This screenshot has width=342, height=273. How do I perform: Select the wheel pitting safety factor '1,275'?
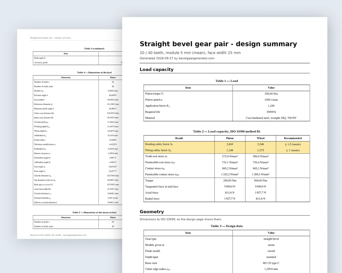(x=260, y=150)
